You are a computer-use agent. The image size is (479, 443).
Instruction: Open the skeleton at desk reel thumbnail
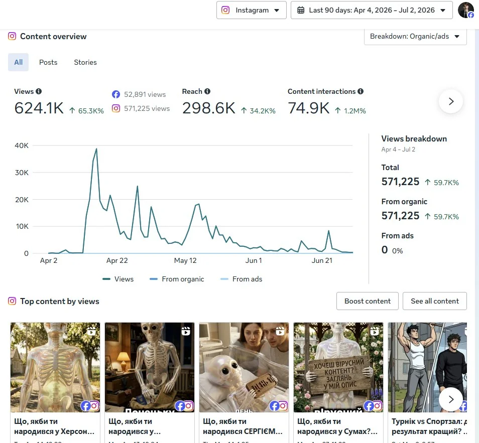150,367
